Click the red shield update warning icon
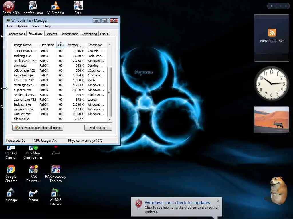 point(139,204)
